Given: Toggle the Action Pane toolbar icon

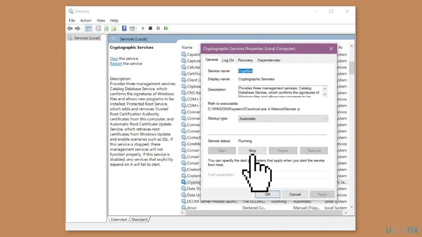Looking at the screenshot, I should click(132, 28).
